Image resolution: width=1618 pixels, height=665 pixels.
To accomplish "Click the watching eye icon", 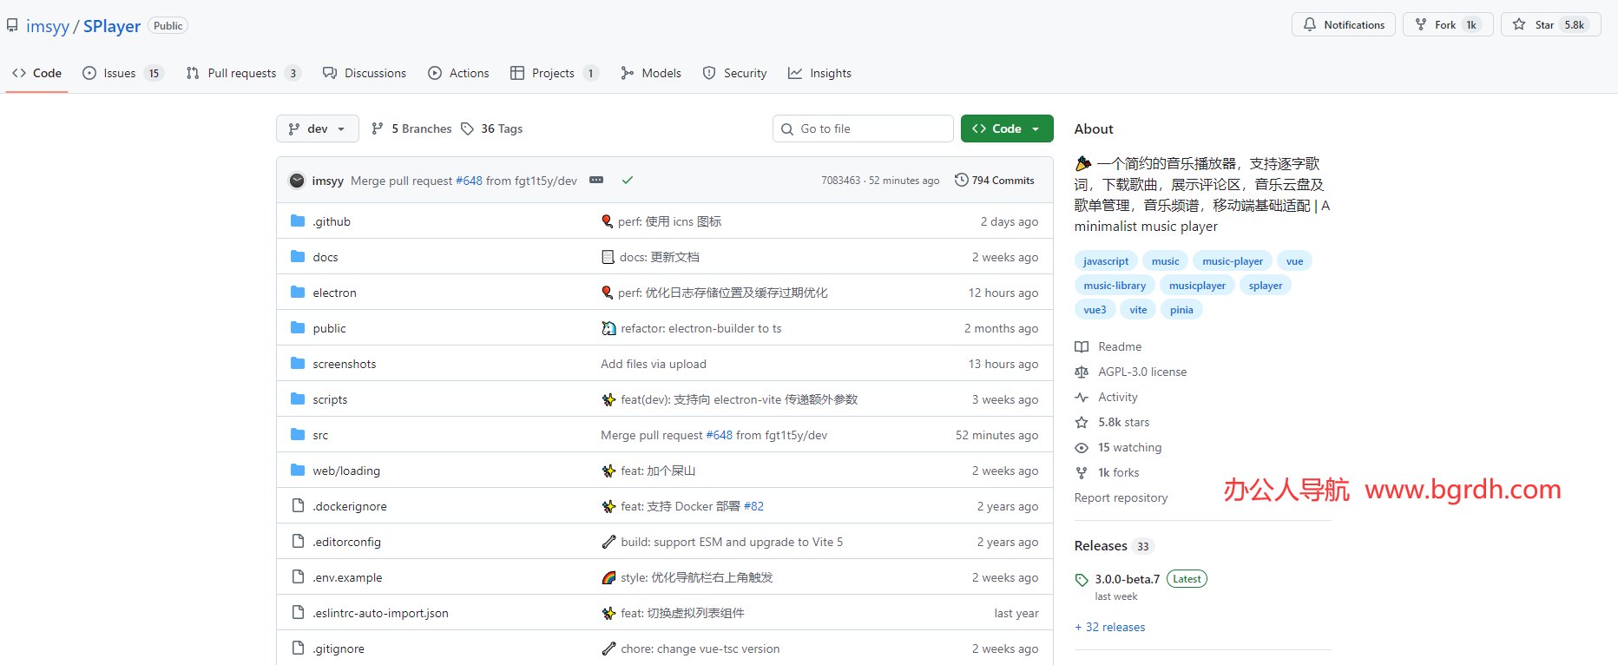I will point(1082,447).
